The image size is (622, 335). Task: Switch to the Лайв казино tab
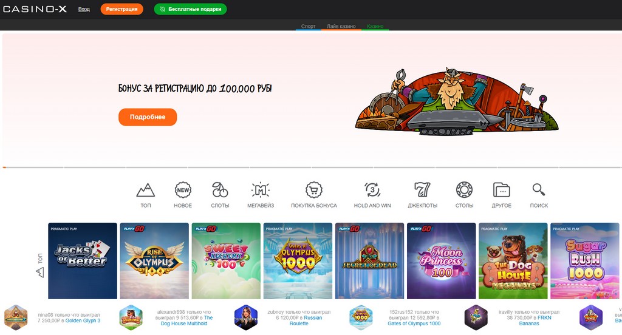tap(341, 26)
